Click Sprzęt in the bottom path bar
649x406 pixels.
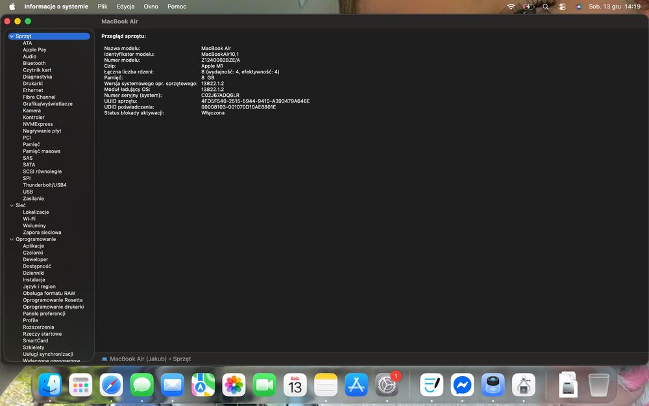(182, 359)
